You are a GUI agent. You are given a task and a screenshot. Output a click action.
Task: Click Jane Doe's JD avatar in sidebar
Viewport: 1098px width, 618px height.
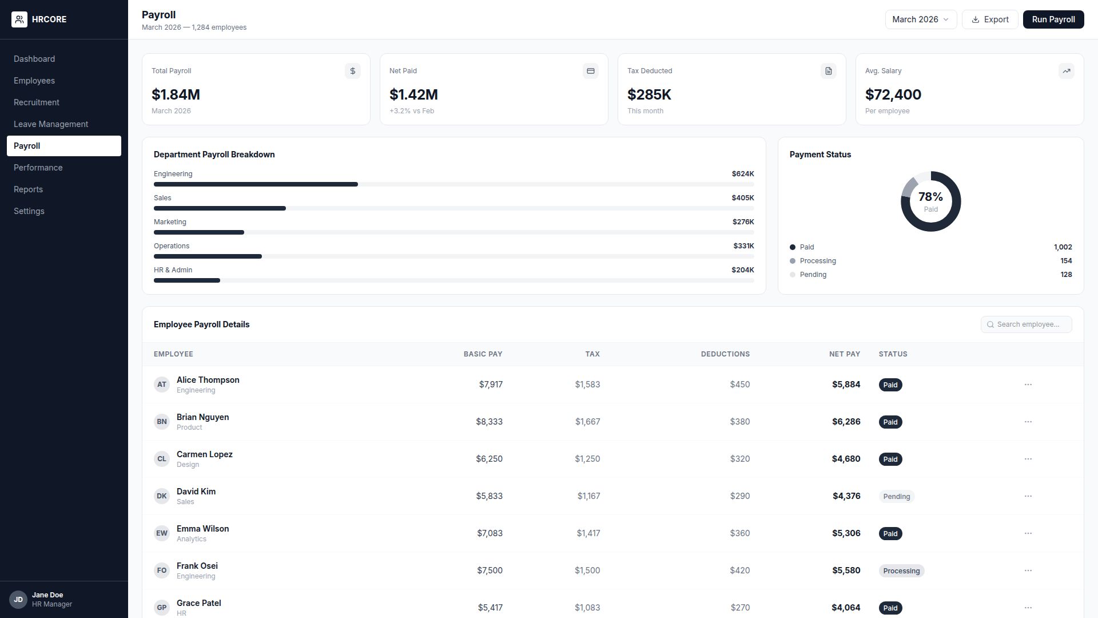[x=18, y=600]
